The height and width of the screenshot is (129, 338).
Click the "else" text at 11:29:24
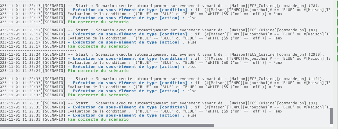192,67
